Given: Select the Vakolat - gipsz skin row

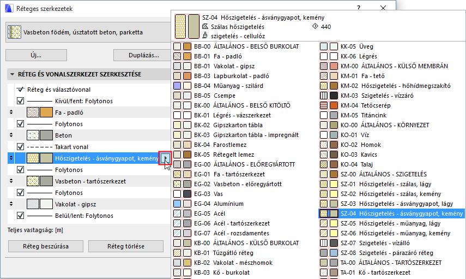Looking at the screenshot, I should point(89,204).
